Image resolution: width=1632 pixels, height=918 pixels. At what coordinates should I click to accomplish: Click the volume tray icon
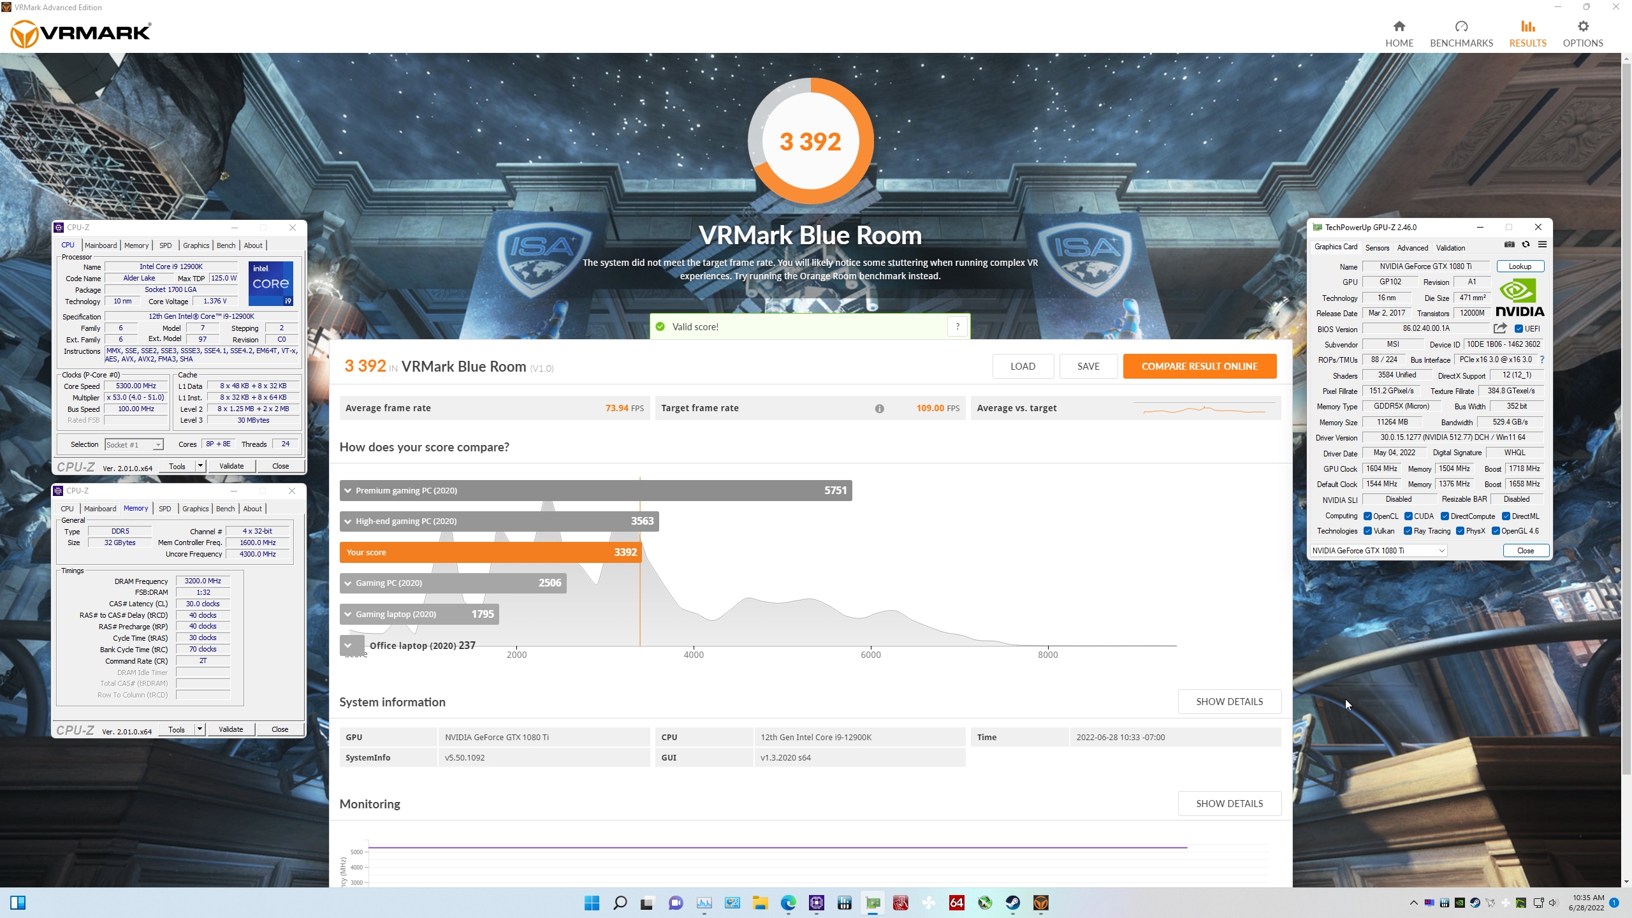click(x=1553, y=903)
